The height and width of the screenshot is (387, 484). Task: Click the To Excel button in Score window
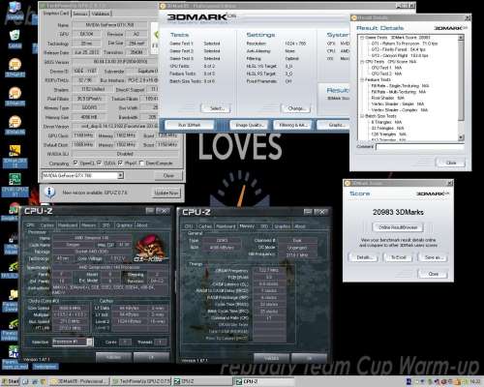point(399,257)
